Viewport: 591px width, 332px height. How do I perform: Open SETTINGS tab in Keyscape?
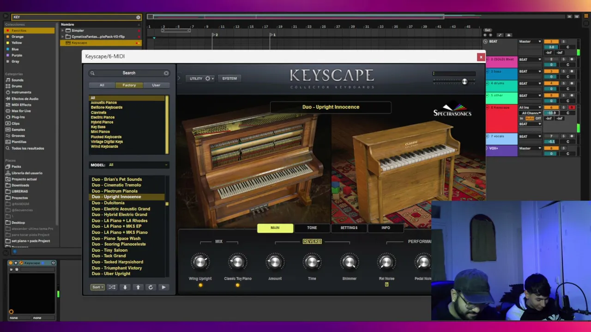(349, 228)
